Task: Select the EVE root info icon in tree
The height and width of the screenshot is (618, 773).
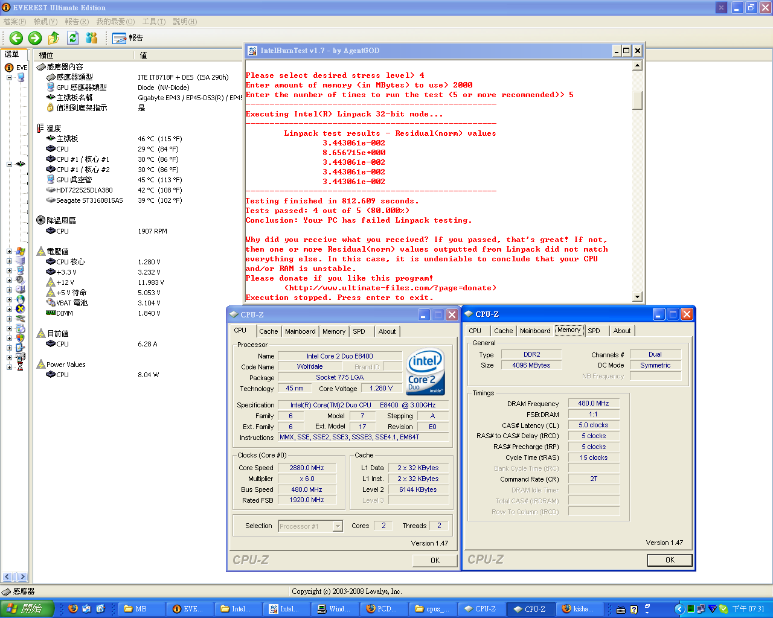Action: pos(9,68)
